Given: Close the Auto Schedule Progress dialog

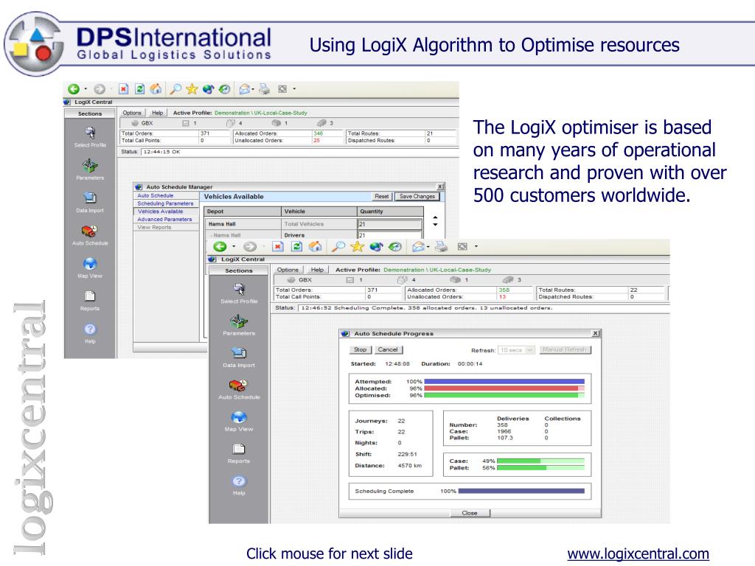Looking at the screenshot, I should [596, 333].
